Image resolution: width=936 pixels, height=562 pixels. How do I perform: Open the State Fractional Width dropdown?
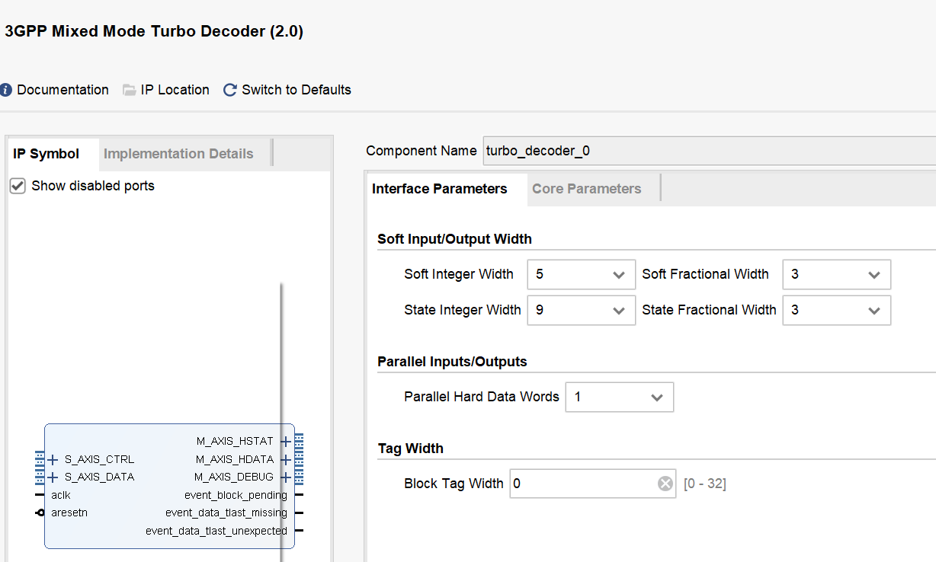(x=836, y=311)
